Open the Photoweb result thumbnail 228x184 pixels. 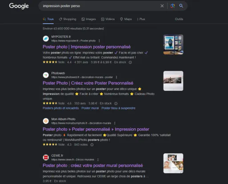173,81
